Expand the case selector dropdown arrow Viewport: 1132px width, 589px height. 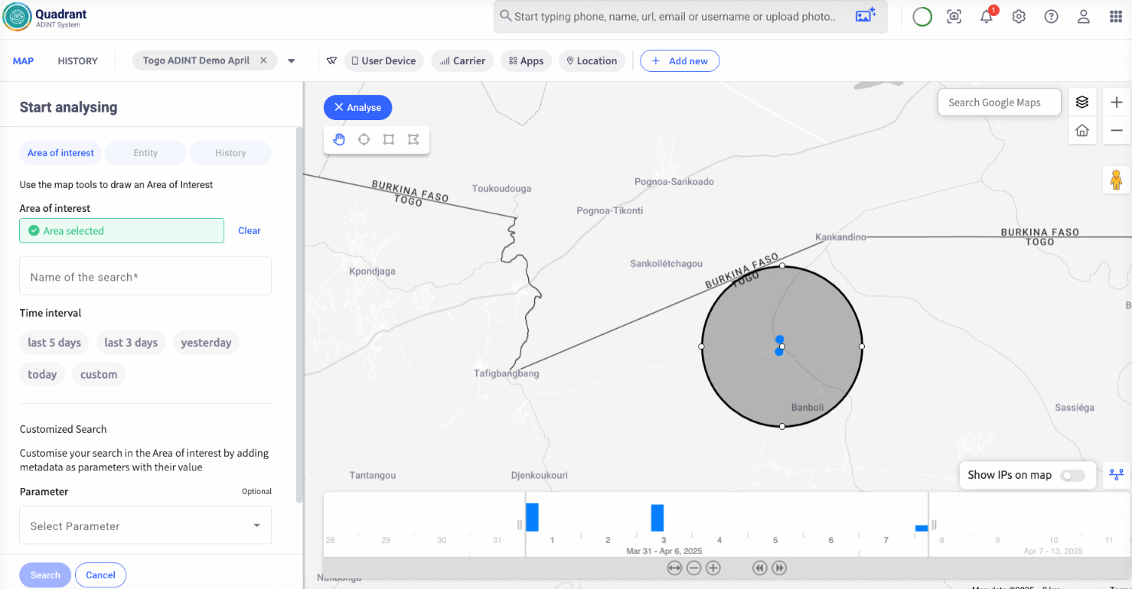coord(292,61)
